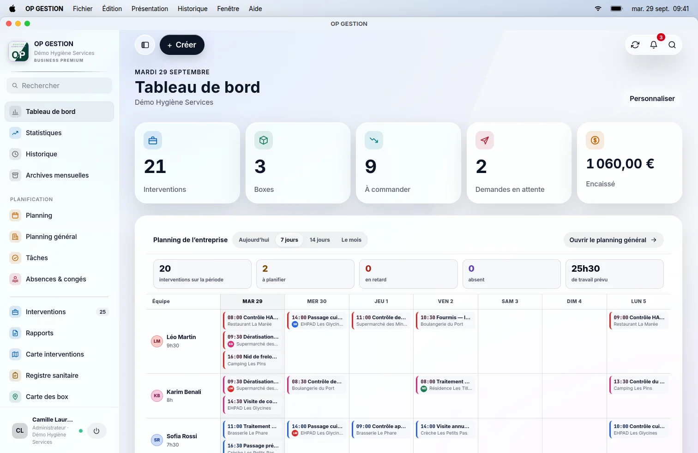
Task: Click the '2 à planifier' stat box
Action: click(x=305, y=274)
